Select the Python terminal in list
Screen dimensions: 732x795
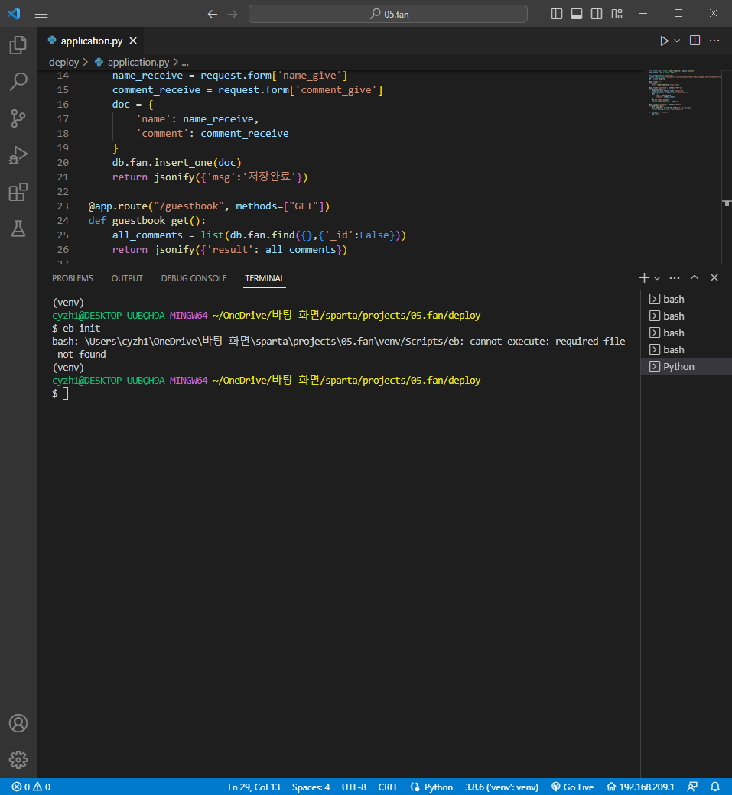(x=686, y=366)
